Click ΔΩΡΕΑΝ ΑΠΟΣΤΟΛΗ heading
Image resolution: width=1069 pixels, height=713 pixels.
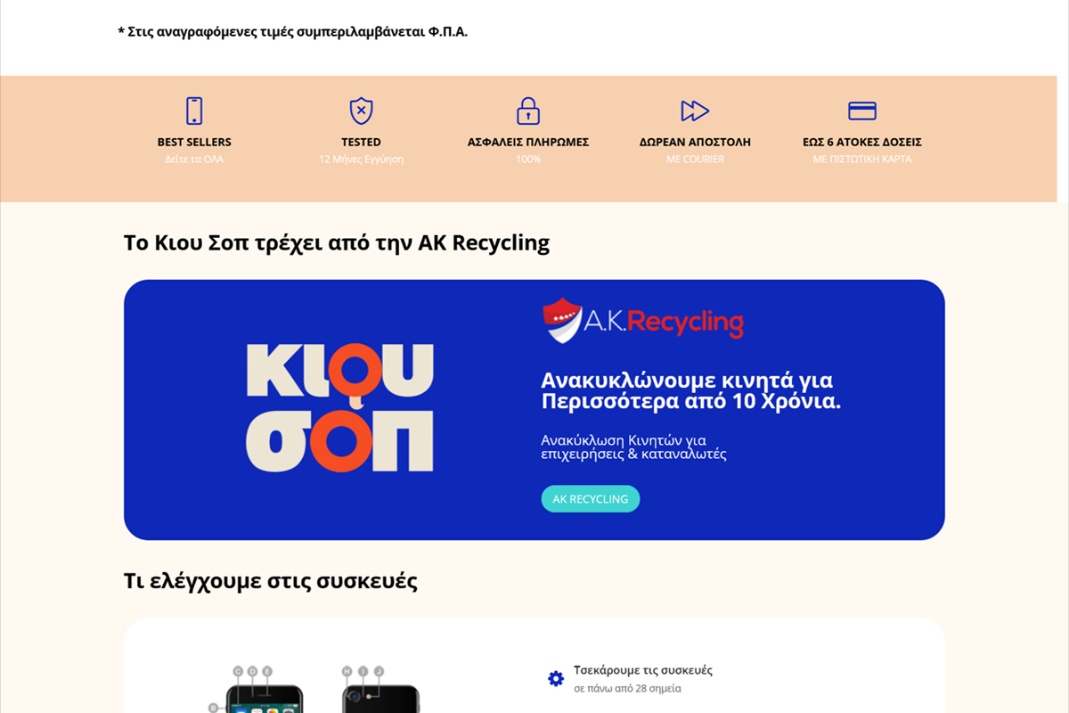pyautogui.click(x=695, y=142)
